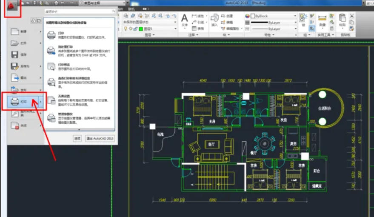Click the command search field in menu

(79, 12)
